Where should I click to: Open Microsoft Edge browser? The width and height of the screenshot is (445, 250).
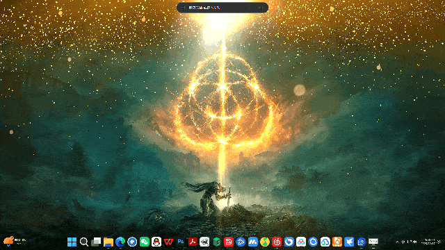120,242
